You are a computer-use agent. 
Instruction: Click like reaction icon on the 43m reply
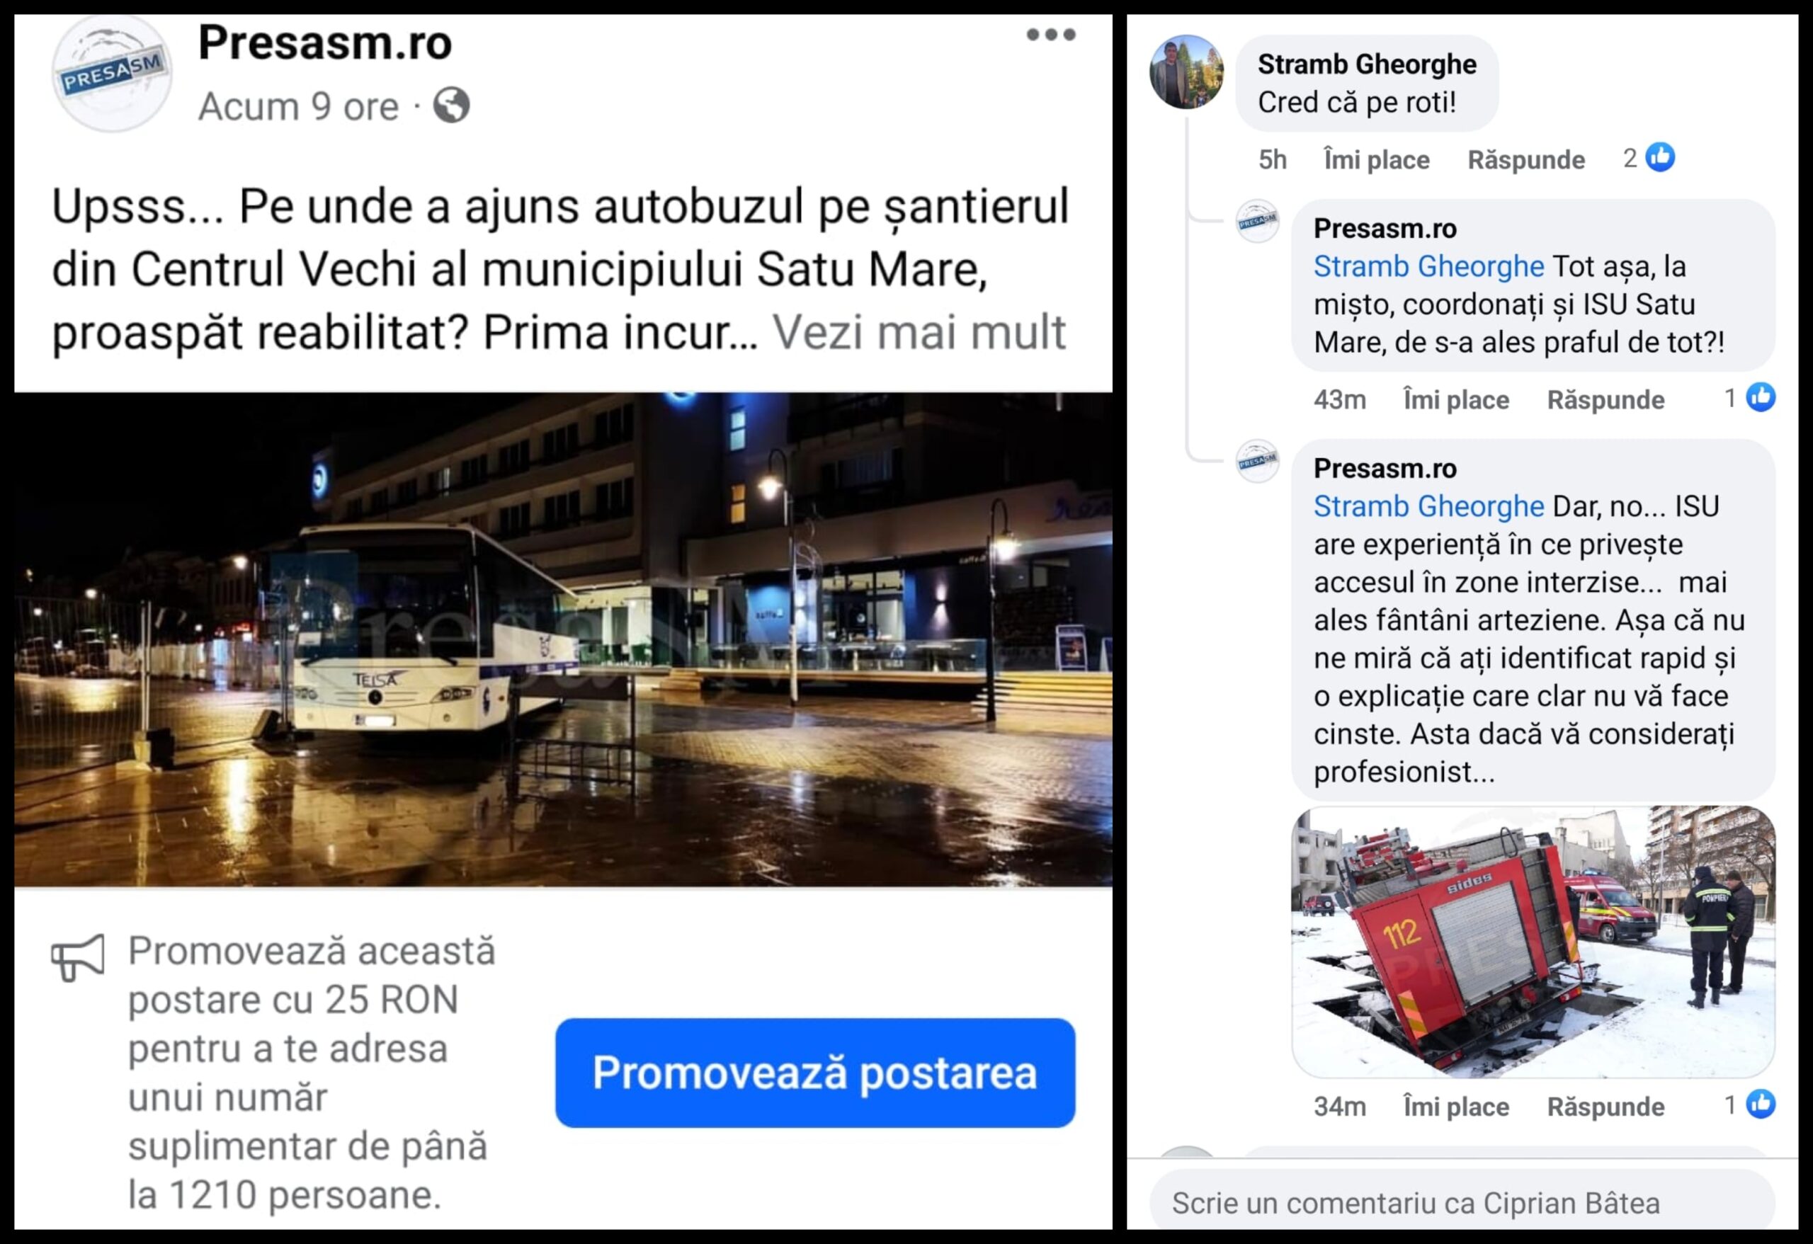(x=1760, y=397)
